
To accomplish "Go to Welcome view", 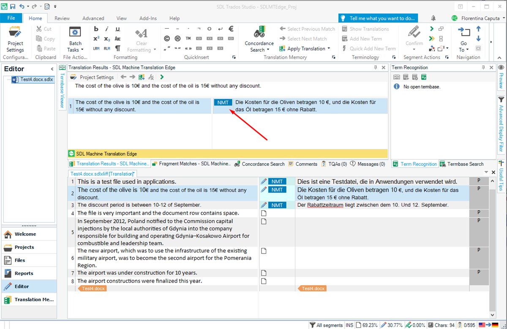I will click(29, 234).
